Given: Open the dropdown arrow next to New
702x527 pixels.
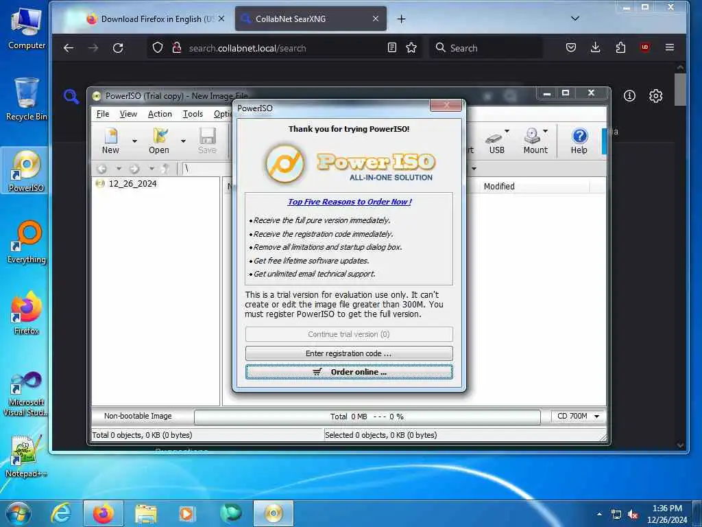Looking at the screenshot, I should click(135, 141).
